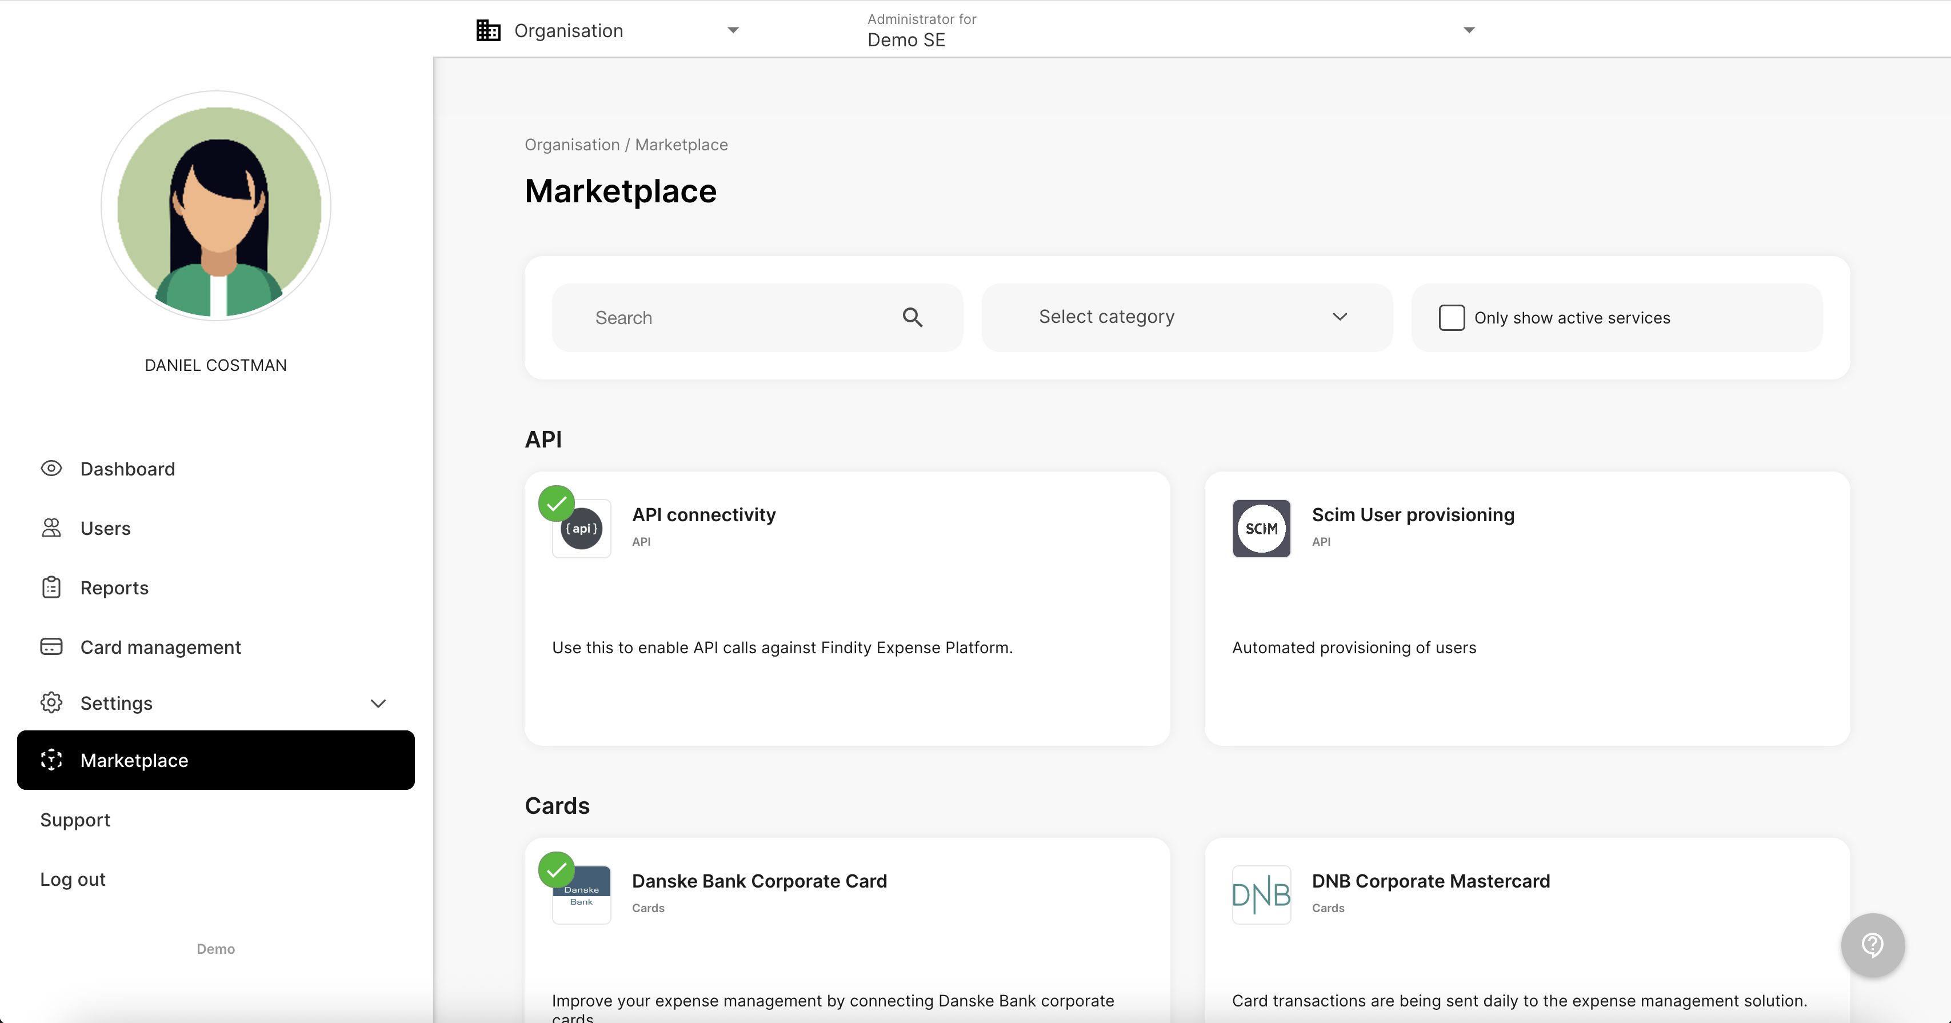The height and width of the screenshot is (1023, 1951).
Task: Click the Settings gear icon
Action: pos(51,703)
